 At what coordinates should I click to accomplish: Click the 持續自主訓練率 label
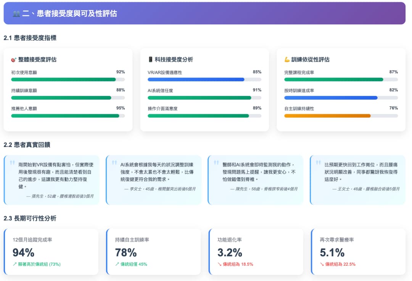(x=132, y=240)
